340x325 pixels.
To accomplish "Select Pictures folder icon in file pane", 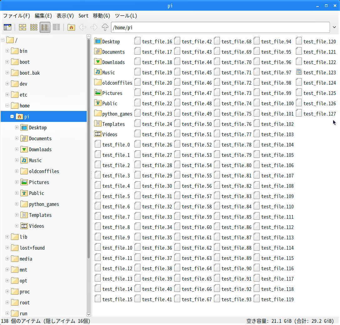I will click(98, 92).
